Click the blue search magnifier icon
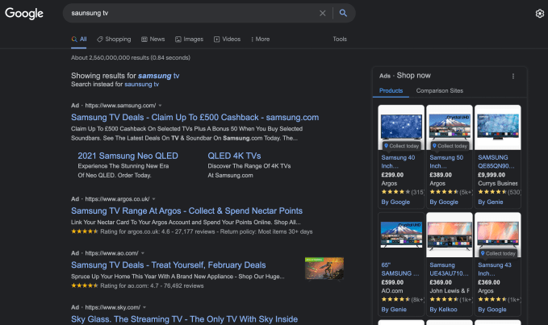The width and height of the screenshot is (548, 325). pyautogui.click(x=343, y=13)
